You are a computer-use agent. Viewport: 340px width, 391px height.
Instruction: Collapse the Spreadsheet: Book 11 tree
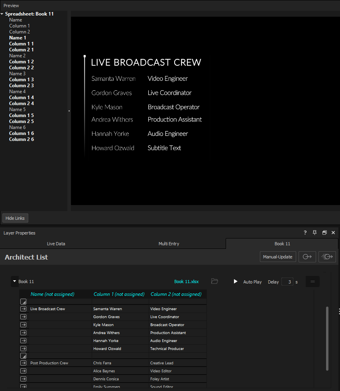2,14
